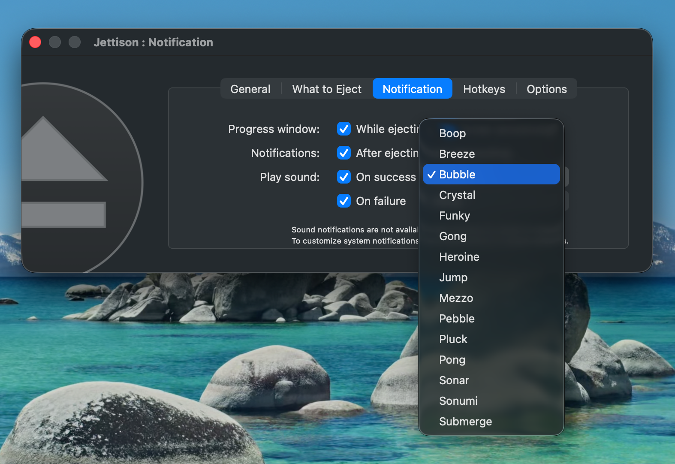Click the large Jettison eject icon
The height and width of the screenshot is (464, 675).
click(x=81, y=177)
